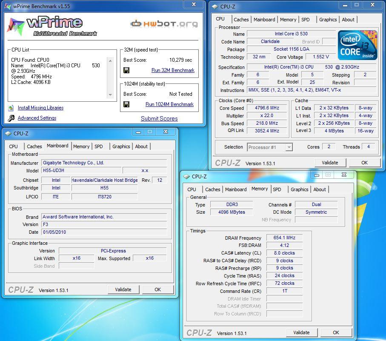This screenshot has width=386, height=341.
Task: Click the floppy save icon for 1024M score
Action: (126, 104)
